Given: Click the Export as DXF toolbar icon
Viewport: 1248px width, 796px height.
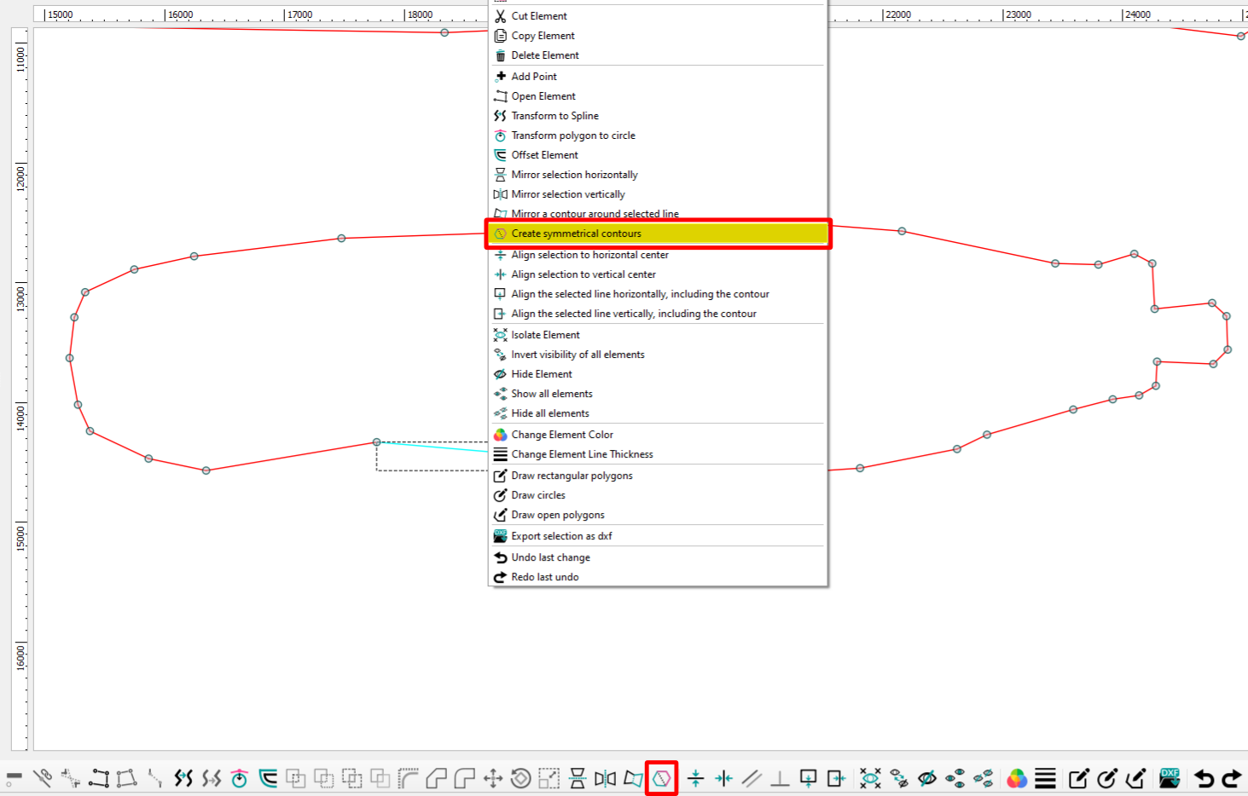Looking at the screenshot, I should (x=1170, y=777).
